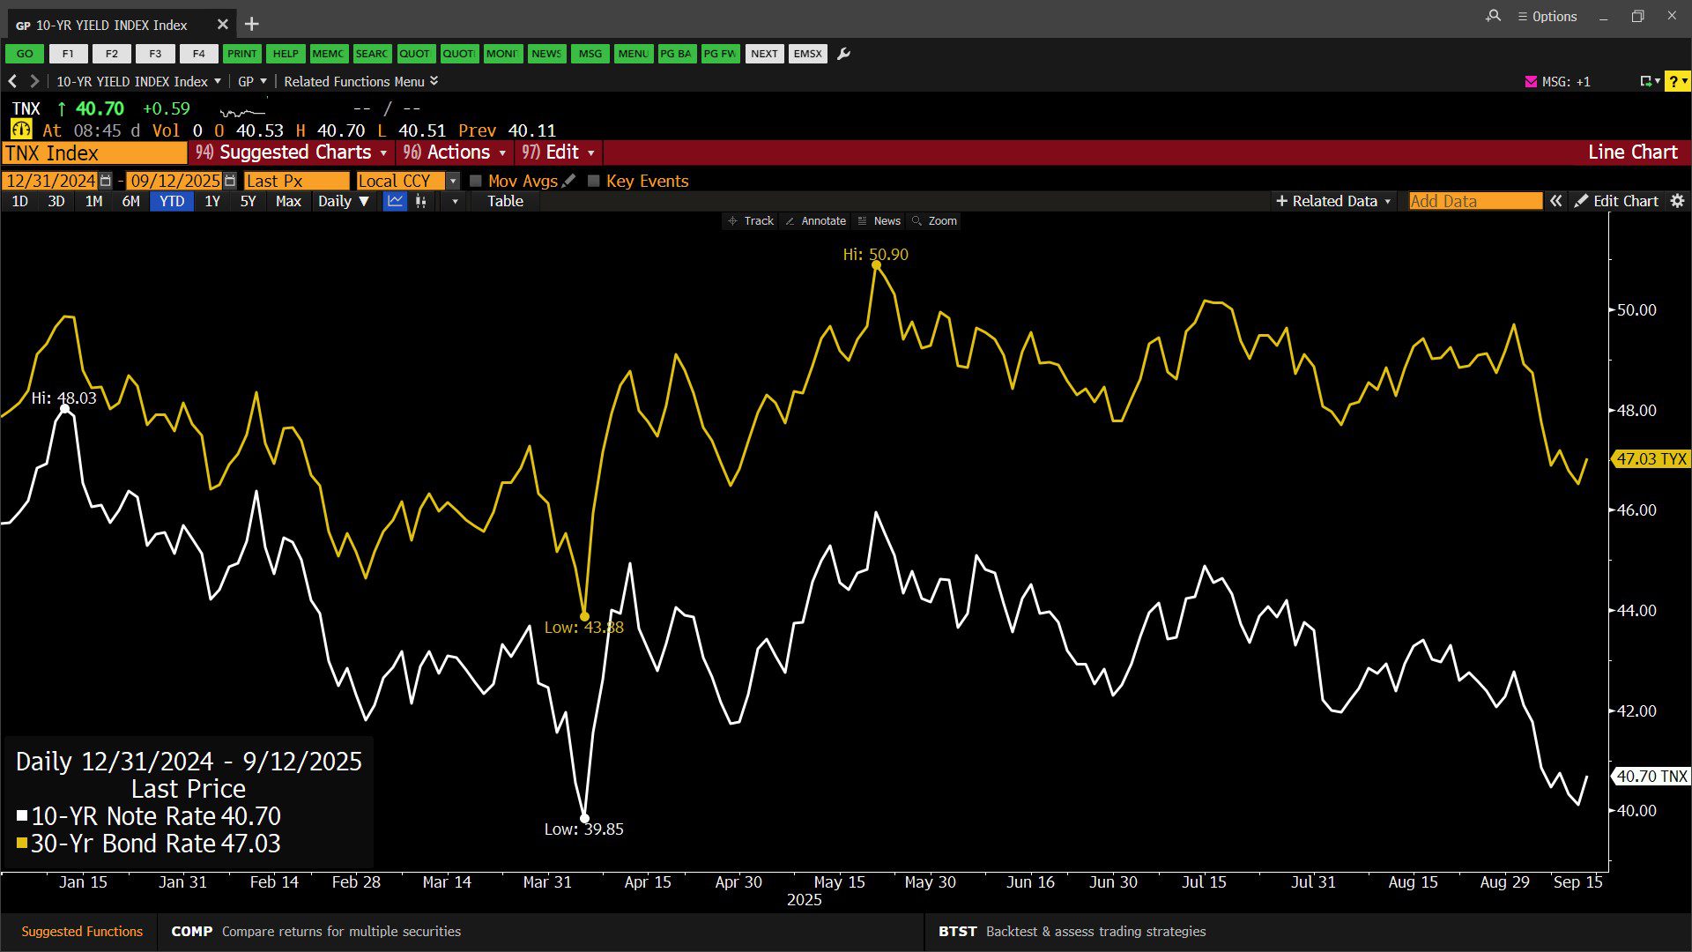Open chart settings gear icon
The width and height of the screenshot is (1692, 952).
(x=1677, y=201)
